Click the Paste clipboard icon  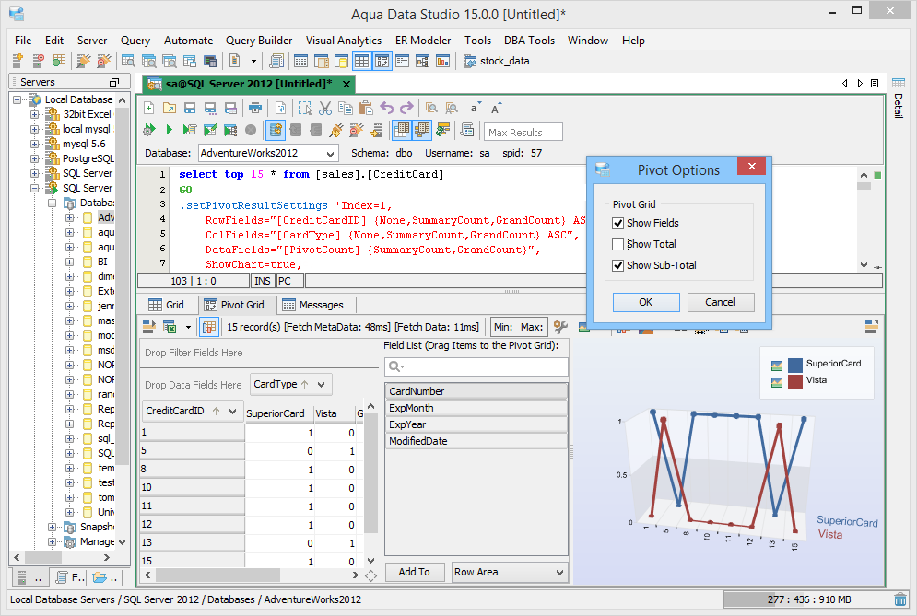pos(366,108)
